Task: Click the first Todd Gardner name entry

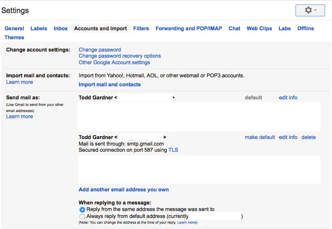Action: [x=96, y=98]
